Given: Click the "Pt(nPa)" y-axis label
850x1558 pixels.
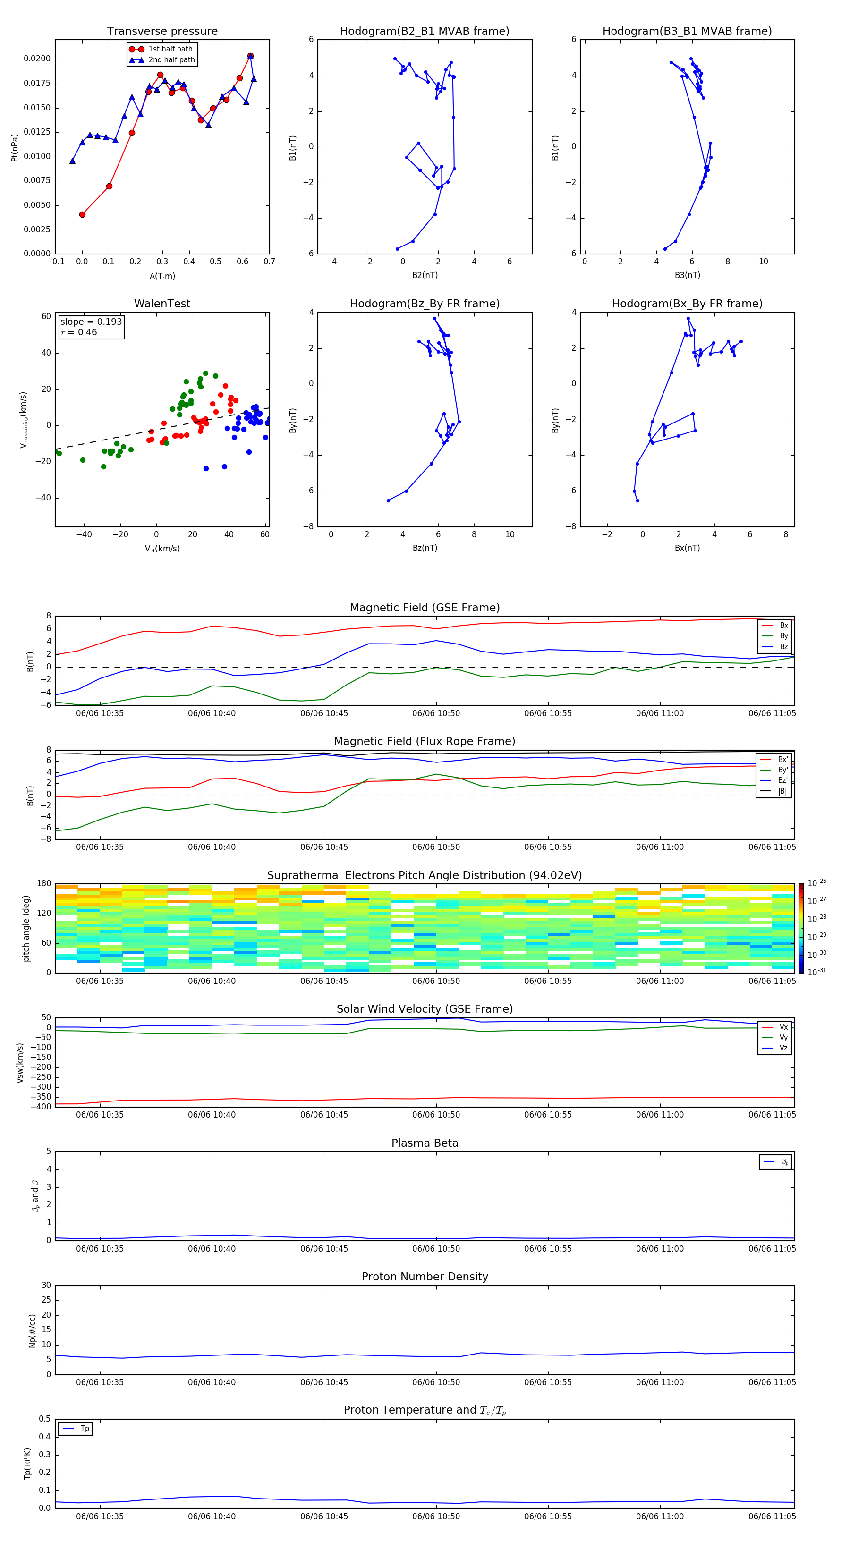Looking at the screenshot, I should click(x=15, y=147).
